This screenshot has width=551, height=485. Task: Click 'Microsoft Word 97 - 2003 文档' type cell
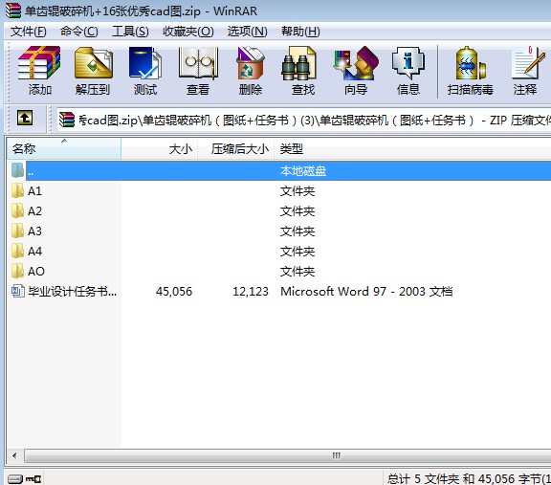(366, 292)
